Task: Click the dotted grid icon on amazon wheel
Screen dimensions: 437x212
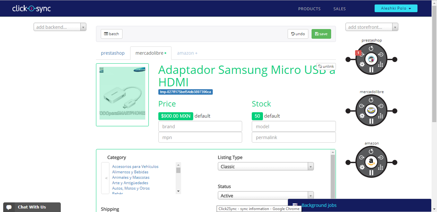Action: pos(381,167)
